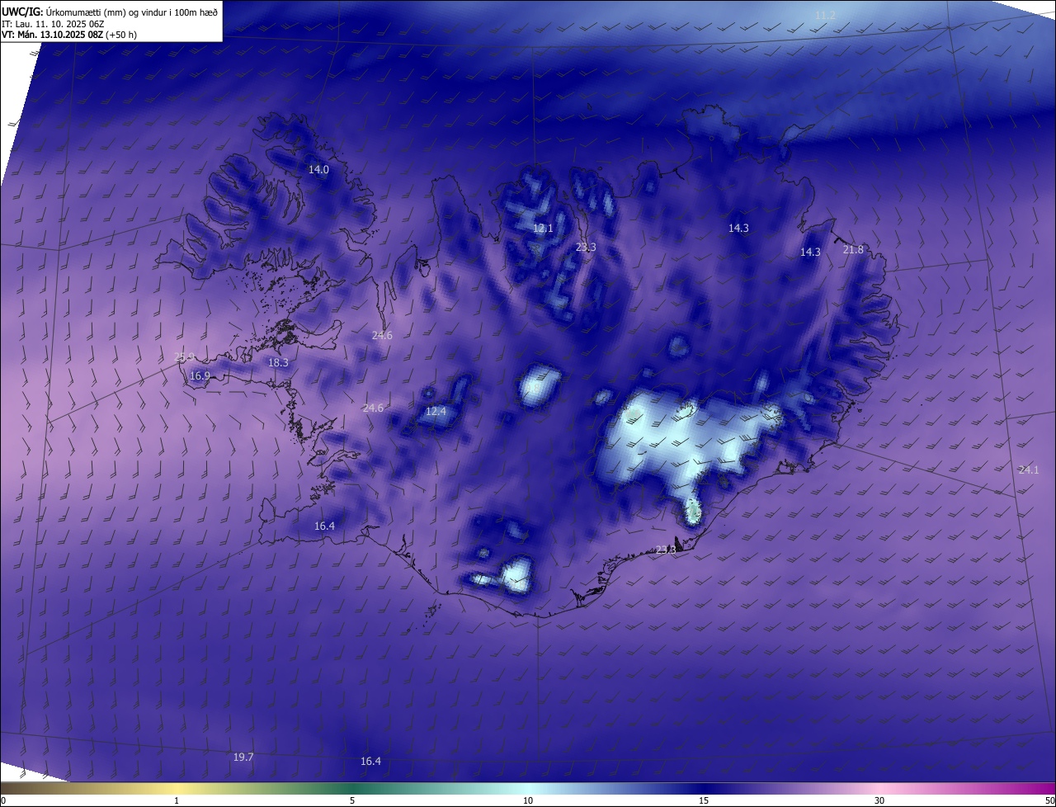Image resolution: width=1056 pixels, height=807 pixels.
Task: Click the initial time line 'IT: Lau. 11. 10. 2025 06Z'
Action: click(x=54, y=24)
